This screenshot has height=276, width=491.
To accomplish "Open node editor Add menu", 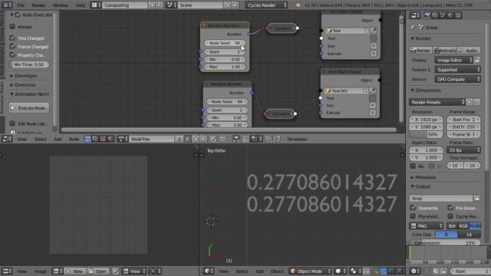I will point(58,139).
